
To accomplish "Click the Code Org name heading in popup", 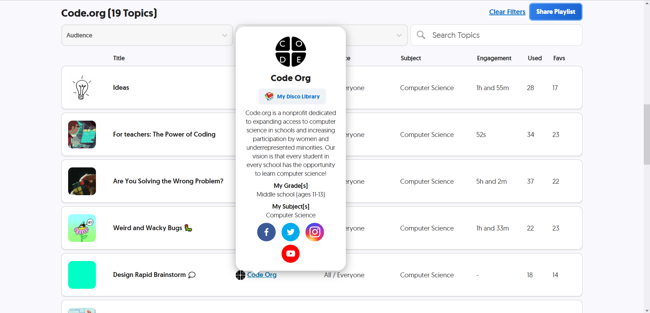I will (x=291, y=78).
